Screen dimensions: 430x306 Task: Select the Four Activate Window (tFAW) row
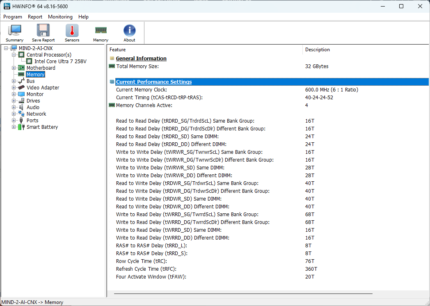(268, 276)
